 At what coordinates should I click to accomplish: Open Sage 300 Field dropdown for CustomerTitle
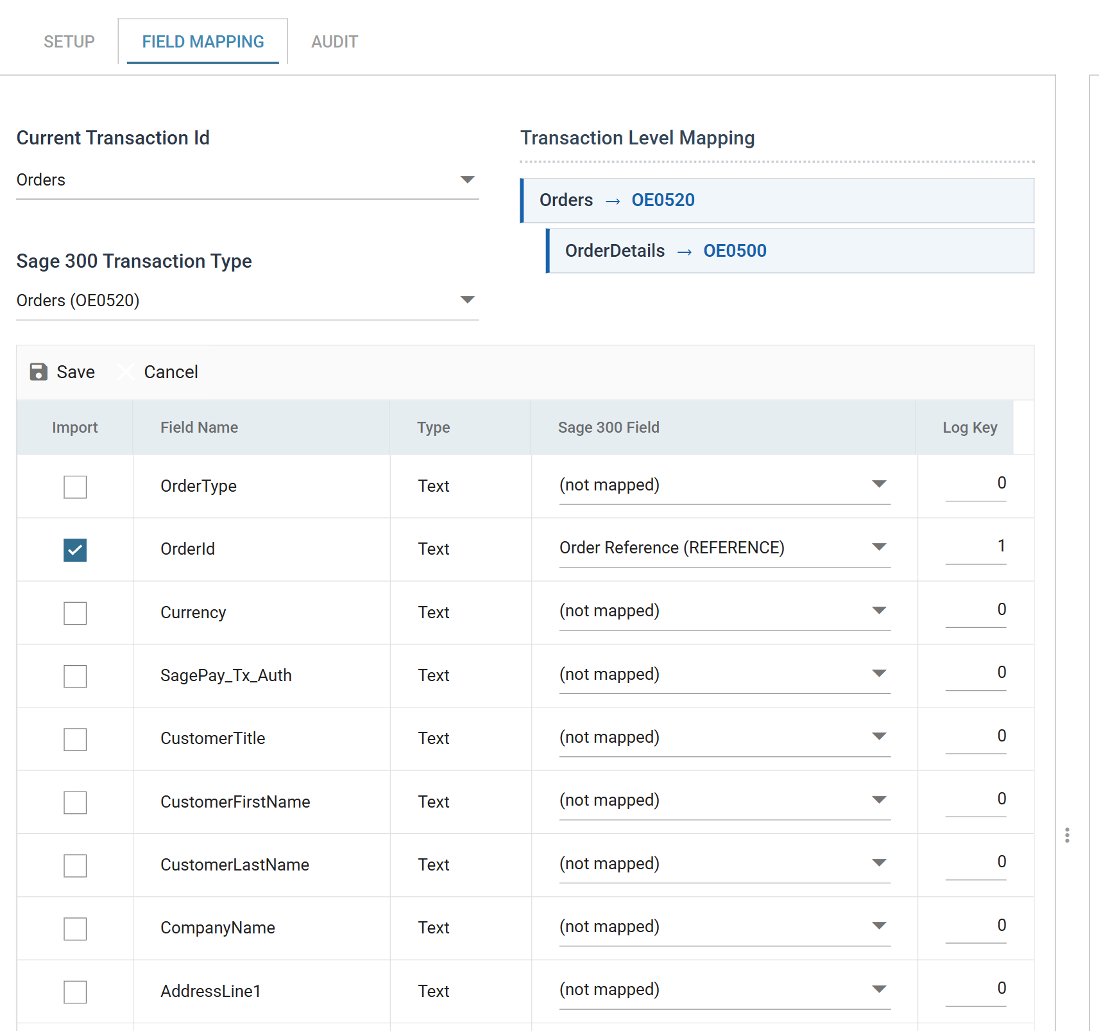[724, 737]
